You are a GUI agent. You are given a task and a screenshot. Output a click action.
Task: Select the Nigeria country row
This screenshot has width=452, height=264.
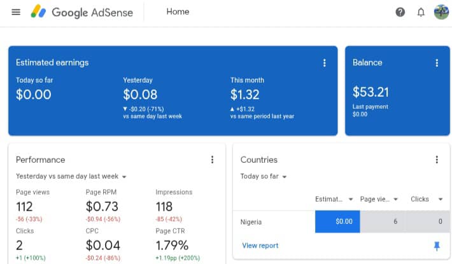point(251,222)
